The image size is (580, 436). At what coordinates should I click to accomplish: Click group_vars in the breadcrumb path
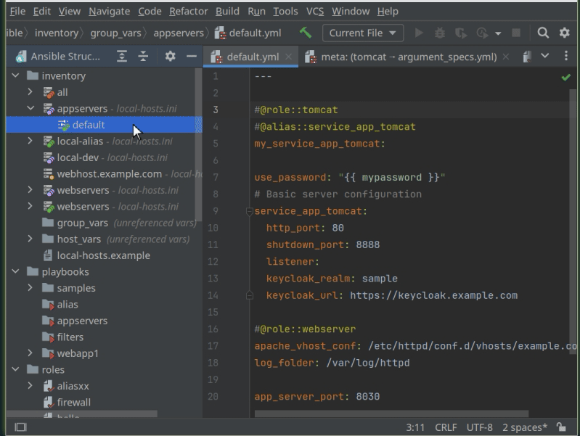115,33
